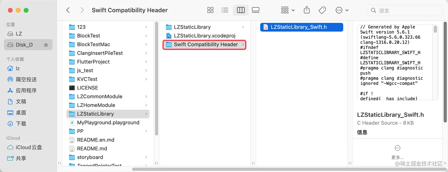Switch to list view
The height and width of the screenshot is (172, 448).
coord(225,10)
